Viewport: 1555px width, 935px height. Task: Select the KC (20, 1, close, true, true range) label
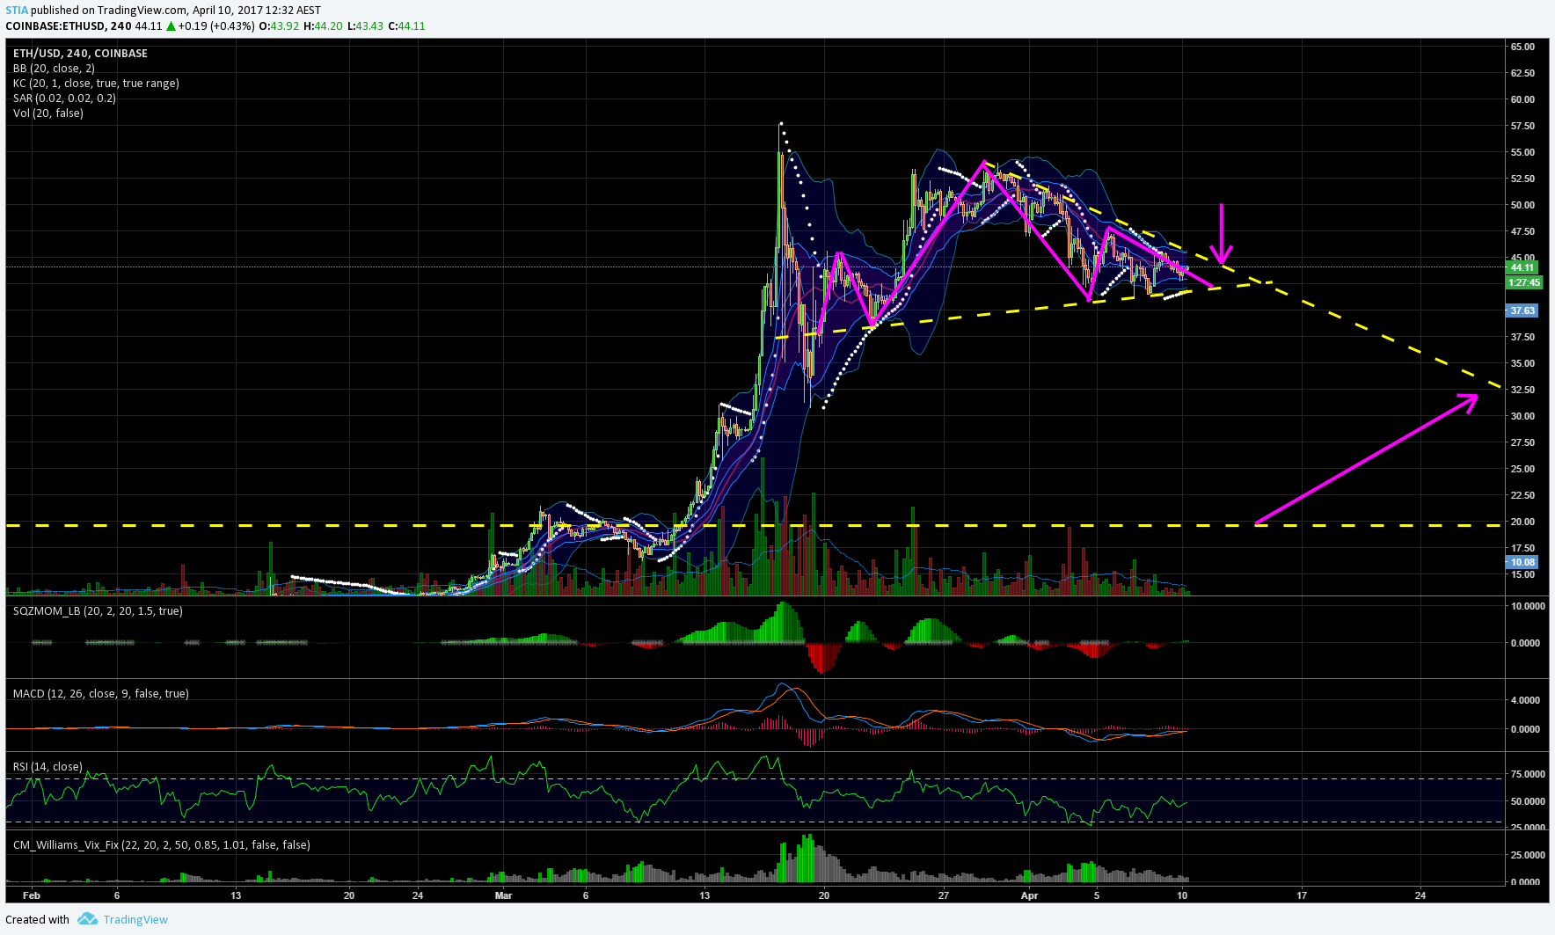96,84
